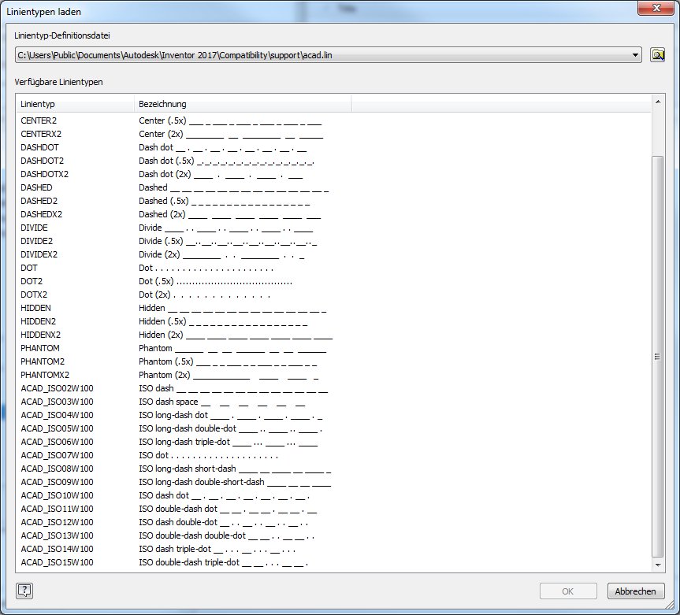Select the DASHED linetype
Image resolution: width=680 pixels, height=615 pixels.
36,187
